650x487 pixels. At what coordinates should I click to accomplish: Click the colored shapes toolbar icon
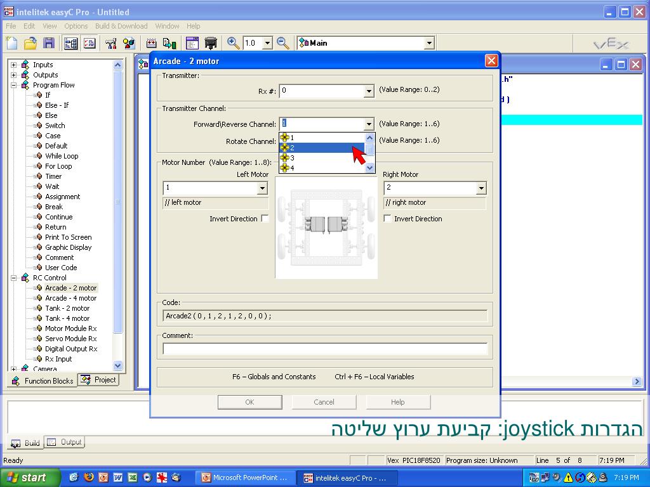129,43
